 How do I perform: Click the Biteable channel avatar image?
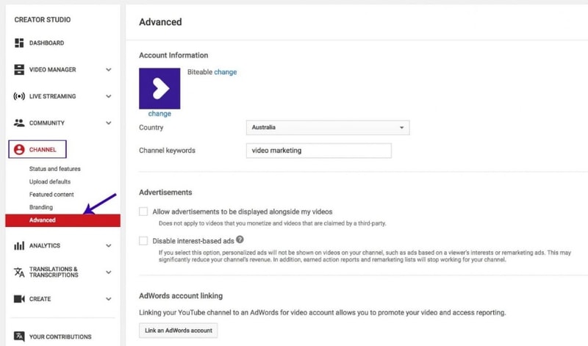[x=159, y=88]
